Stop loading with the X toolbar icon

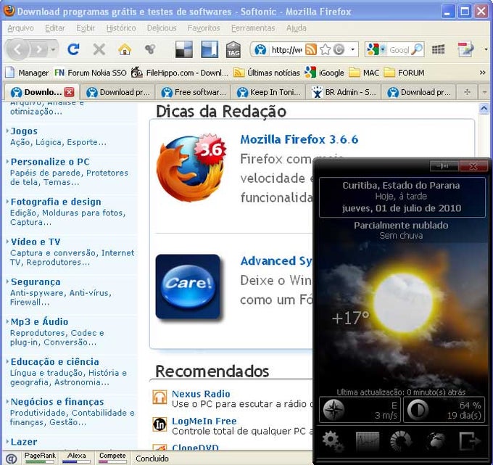[99, 49]
